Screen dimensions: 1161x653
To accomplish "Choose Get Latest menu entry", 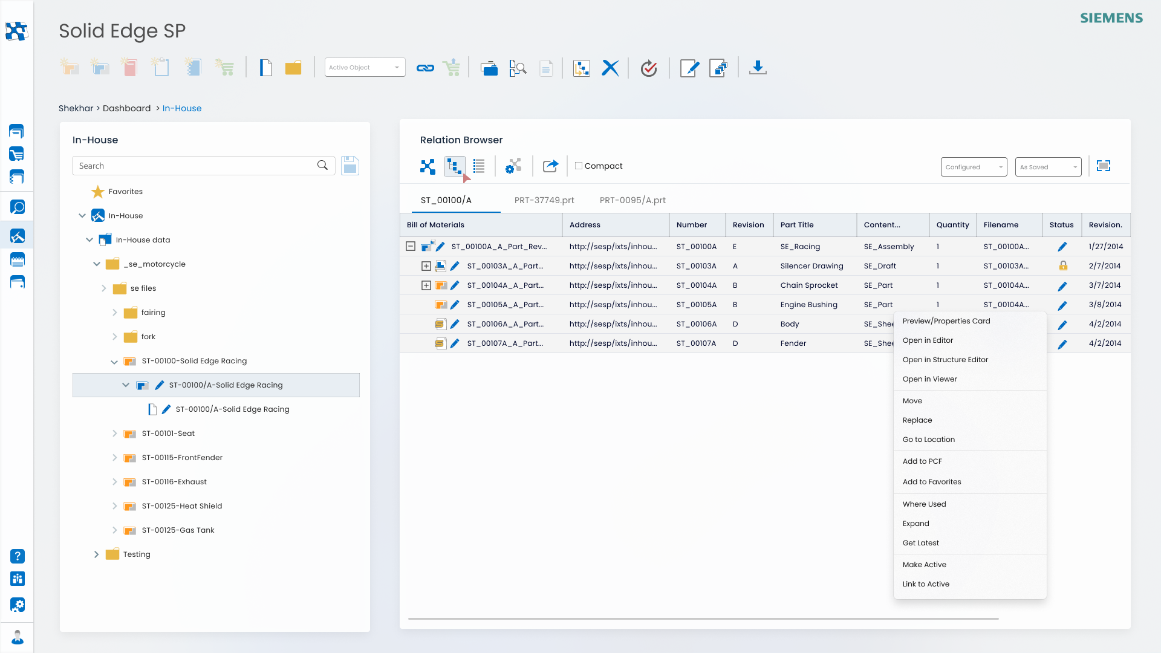I will [921, 543].
